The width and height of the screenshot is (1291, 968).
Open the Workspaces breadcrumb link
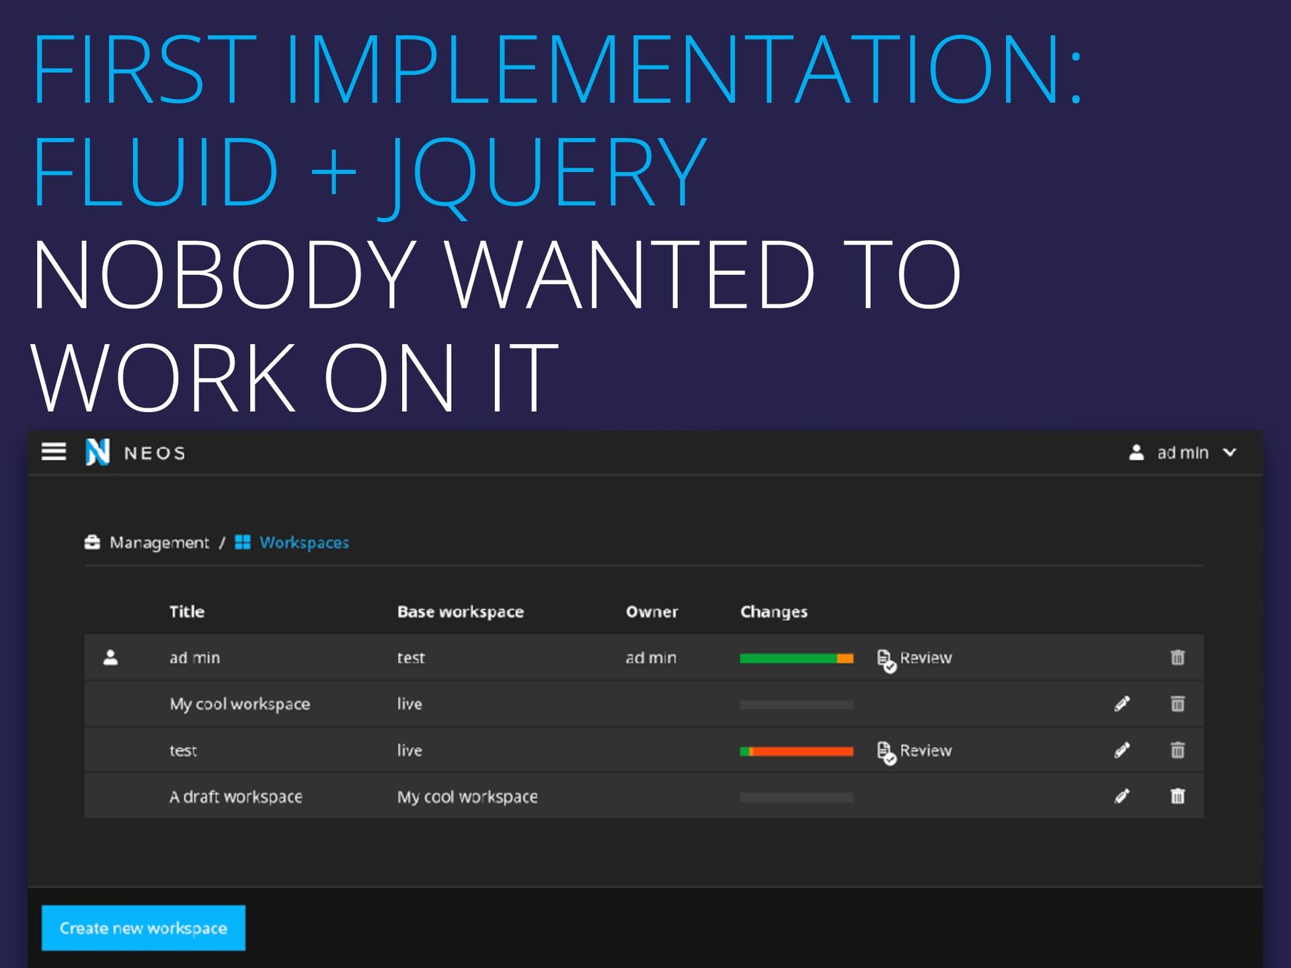[304, 542]
